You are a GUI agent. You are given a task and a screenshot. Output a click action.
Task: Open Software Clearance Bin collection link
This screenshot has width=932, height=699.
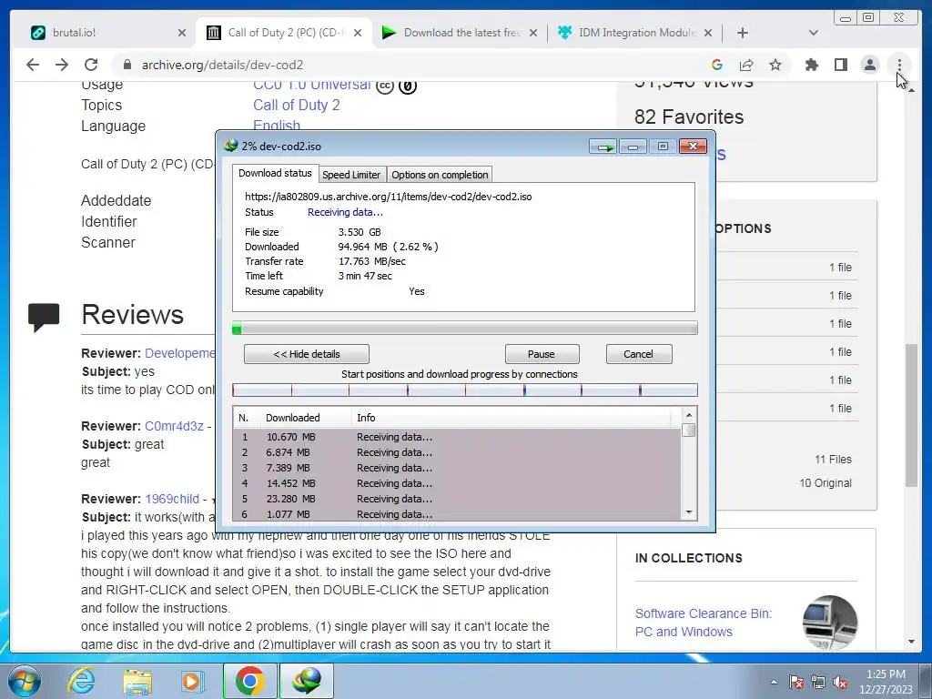point(704,623)
